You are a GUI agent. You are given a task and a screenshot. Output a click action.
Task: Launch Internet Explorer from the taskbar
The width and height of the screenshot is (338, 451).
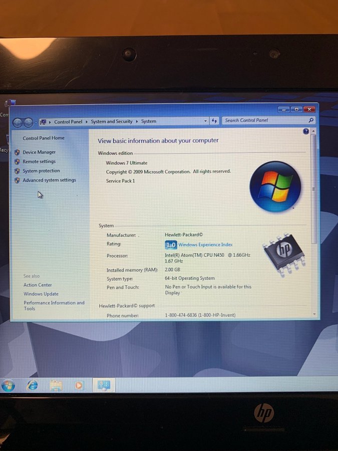tap(33, 385)
